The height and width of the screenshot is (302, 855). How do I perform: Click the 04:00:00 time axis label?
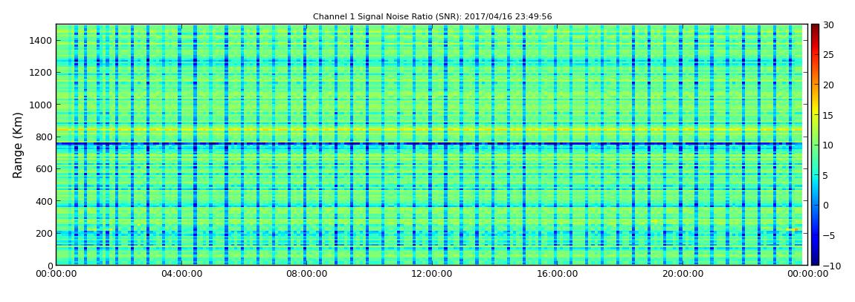(181, 274)
